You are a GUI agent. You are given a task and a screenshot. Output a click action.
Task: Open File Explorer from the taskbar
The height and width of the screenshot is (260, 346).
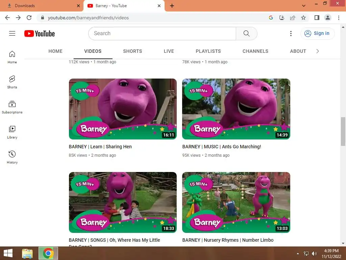[27, 253]
